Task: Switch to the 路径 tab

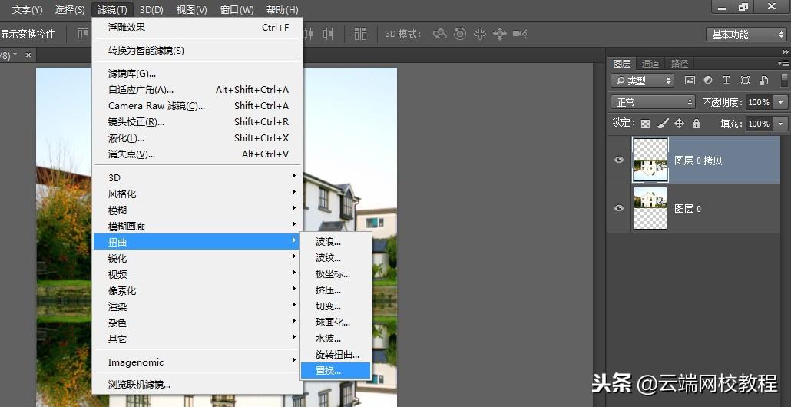Action: coord(680,64)
